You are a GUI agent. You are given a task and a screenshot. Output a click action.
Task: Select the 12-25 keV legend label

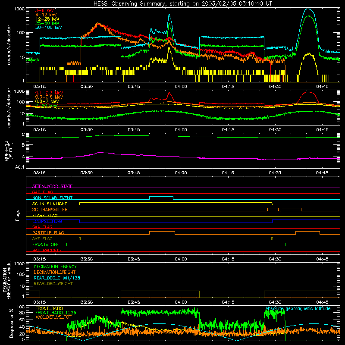pyautogui.click(x=47, y=19)
